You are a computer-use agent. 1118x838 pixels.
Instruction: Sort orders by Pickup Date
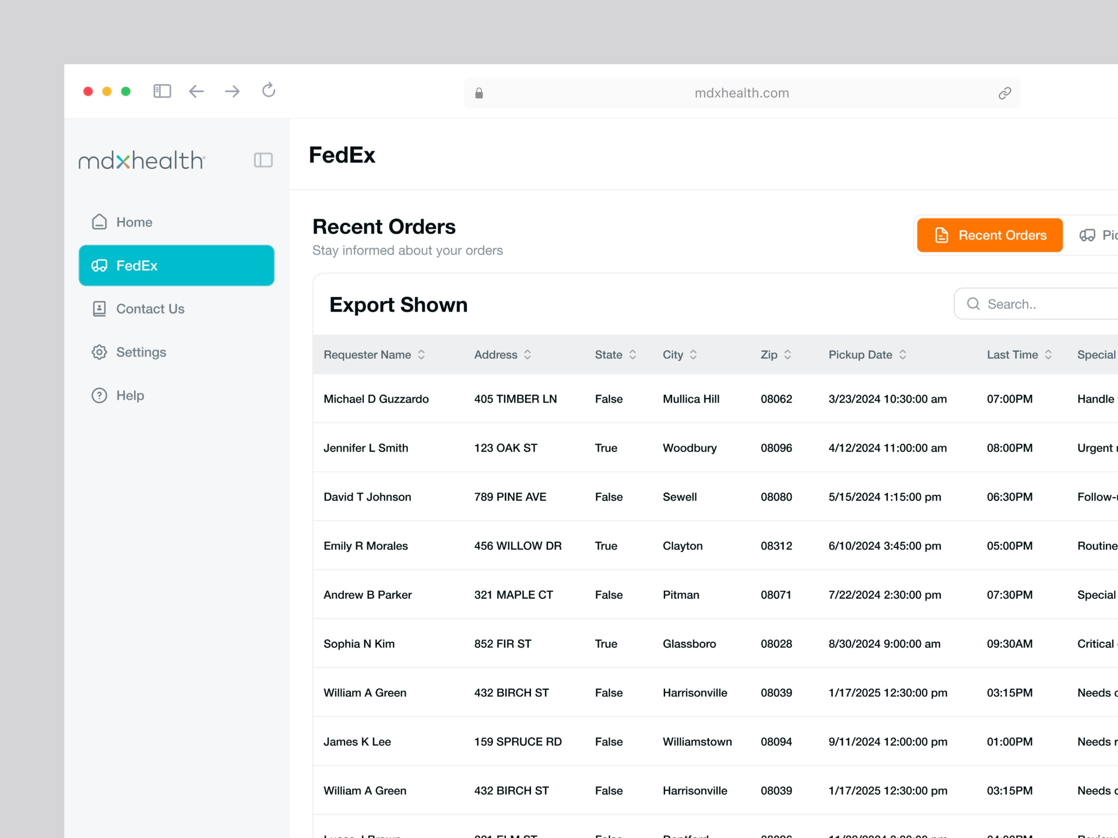pyautogui.click(x=903, y=355)
